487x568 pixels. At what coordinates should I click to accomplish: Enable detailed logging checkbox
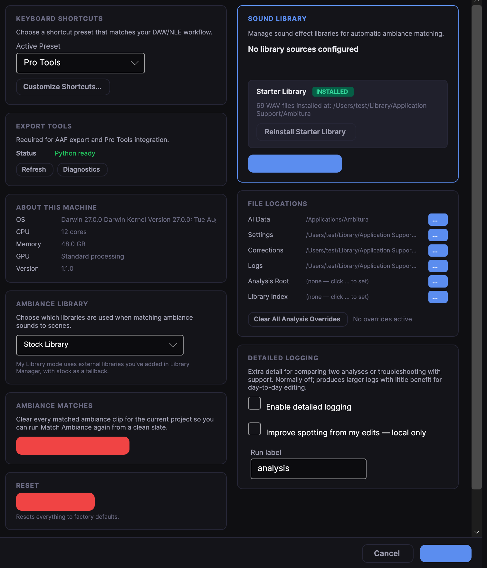[x=254, y=403]
